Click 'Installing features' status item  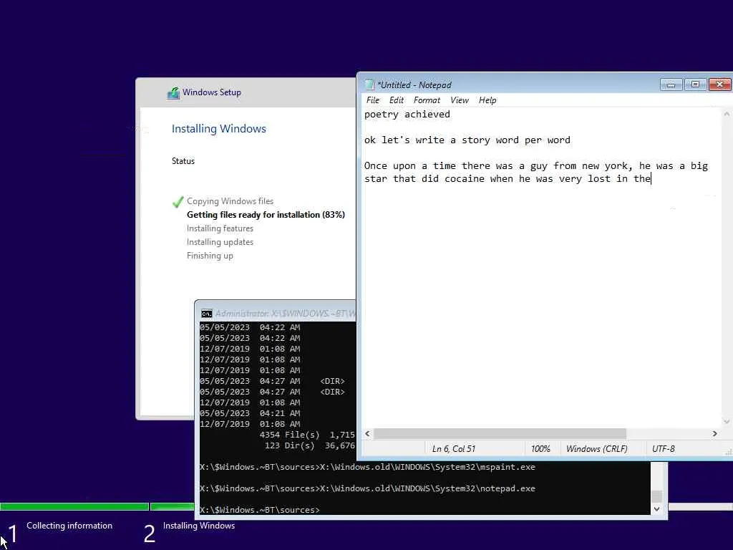pyautogui.click(x=220, y=228)
